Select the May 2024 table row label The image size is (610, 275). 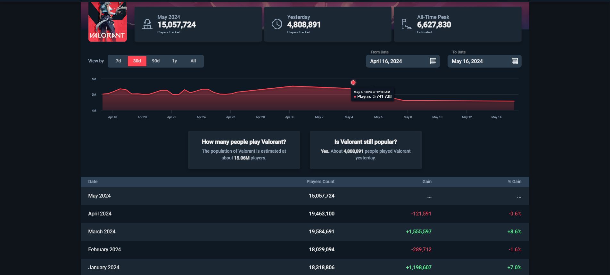tap(99, 196)
